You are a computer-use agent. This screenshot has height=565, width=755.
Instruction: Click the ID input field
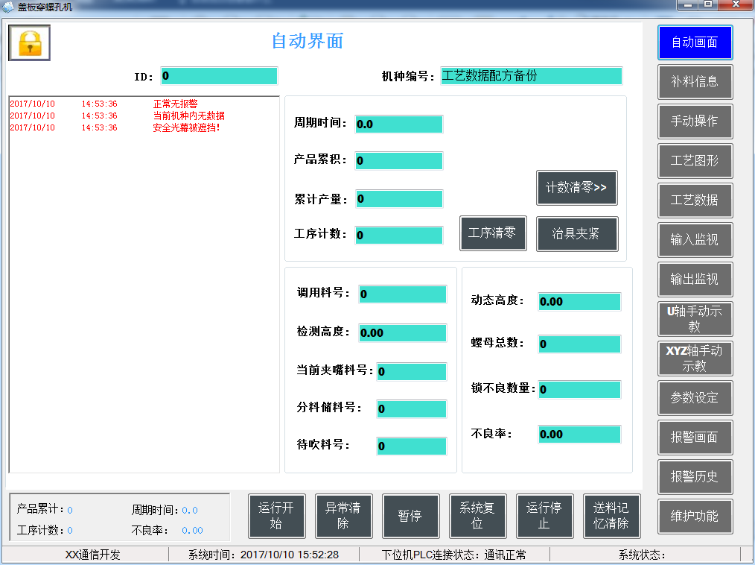tap(219, 75)
